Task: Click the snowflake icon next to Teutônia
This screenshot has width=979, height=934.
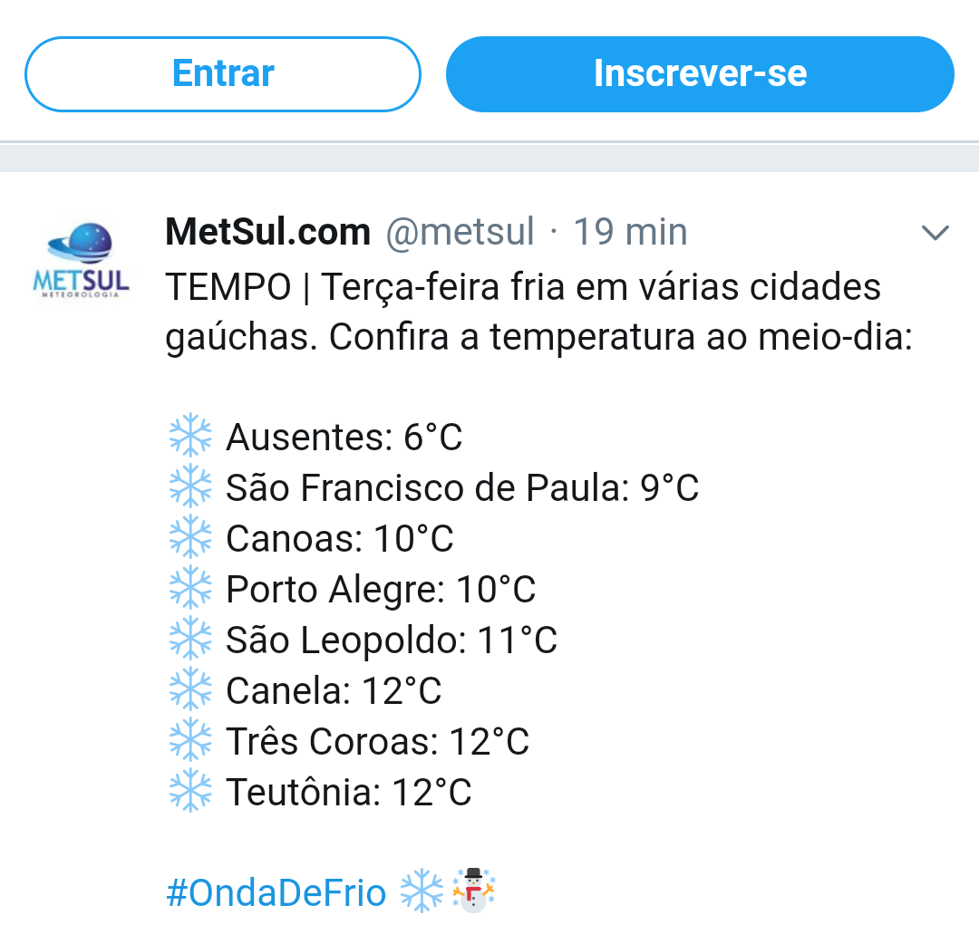Action: (x=190, y=791)
